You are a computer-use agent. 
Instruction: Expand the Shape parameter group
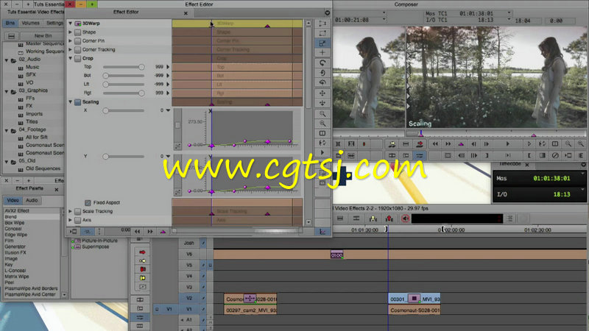(x=70, y=32)
